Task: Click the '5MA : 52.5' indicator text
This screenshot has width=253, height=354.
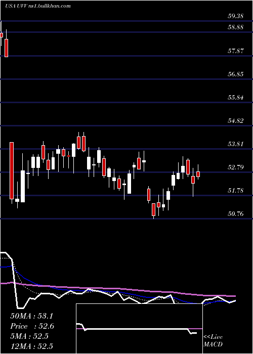Action: coord(29,336)
